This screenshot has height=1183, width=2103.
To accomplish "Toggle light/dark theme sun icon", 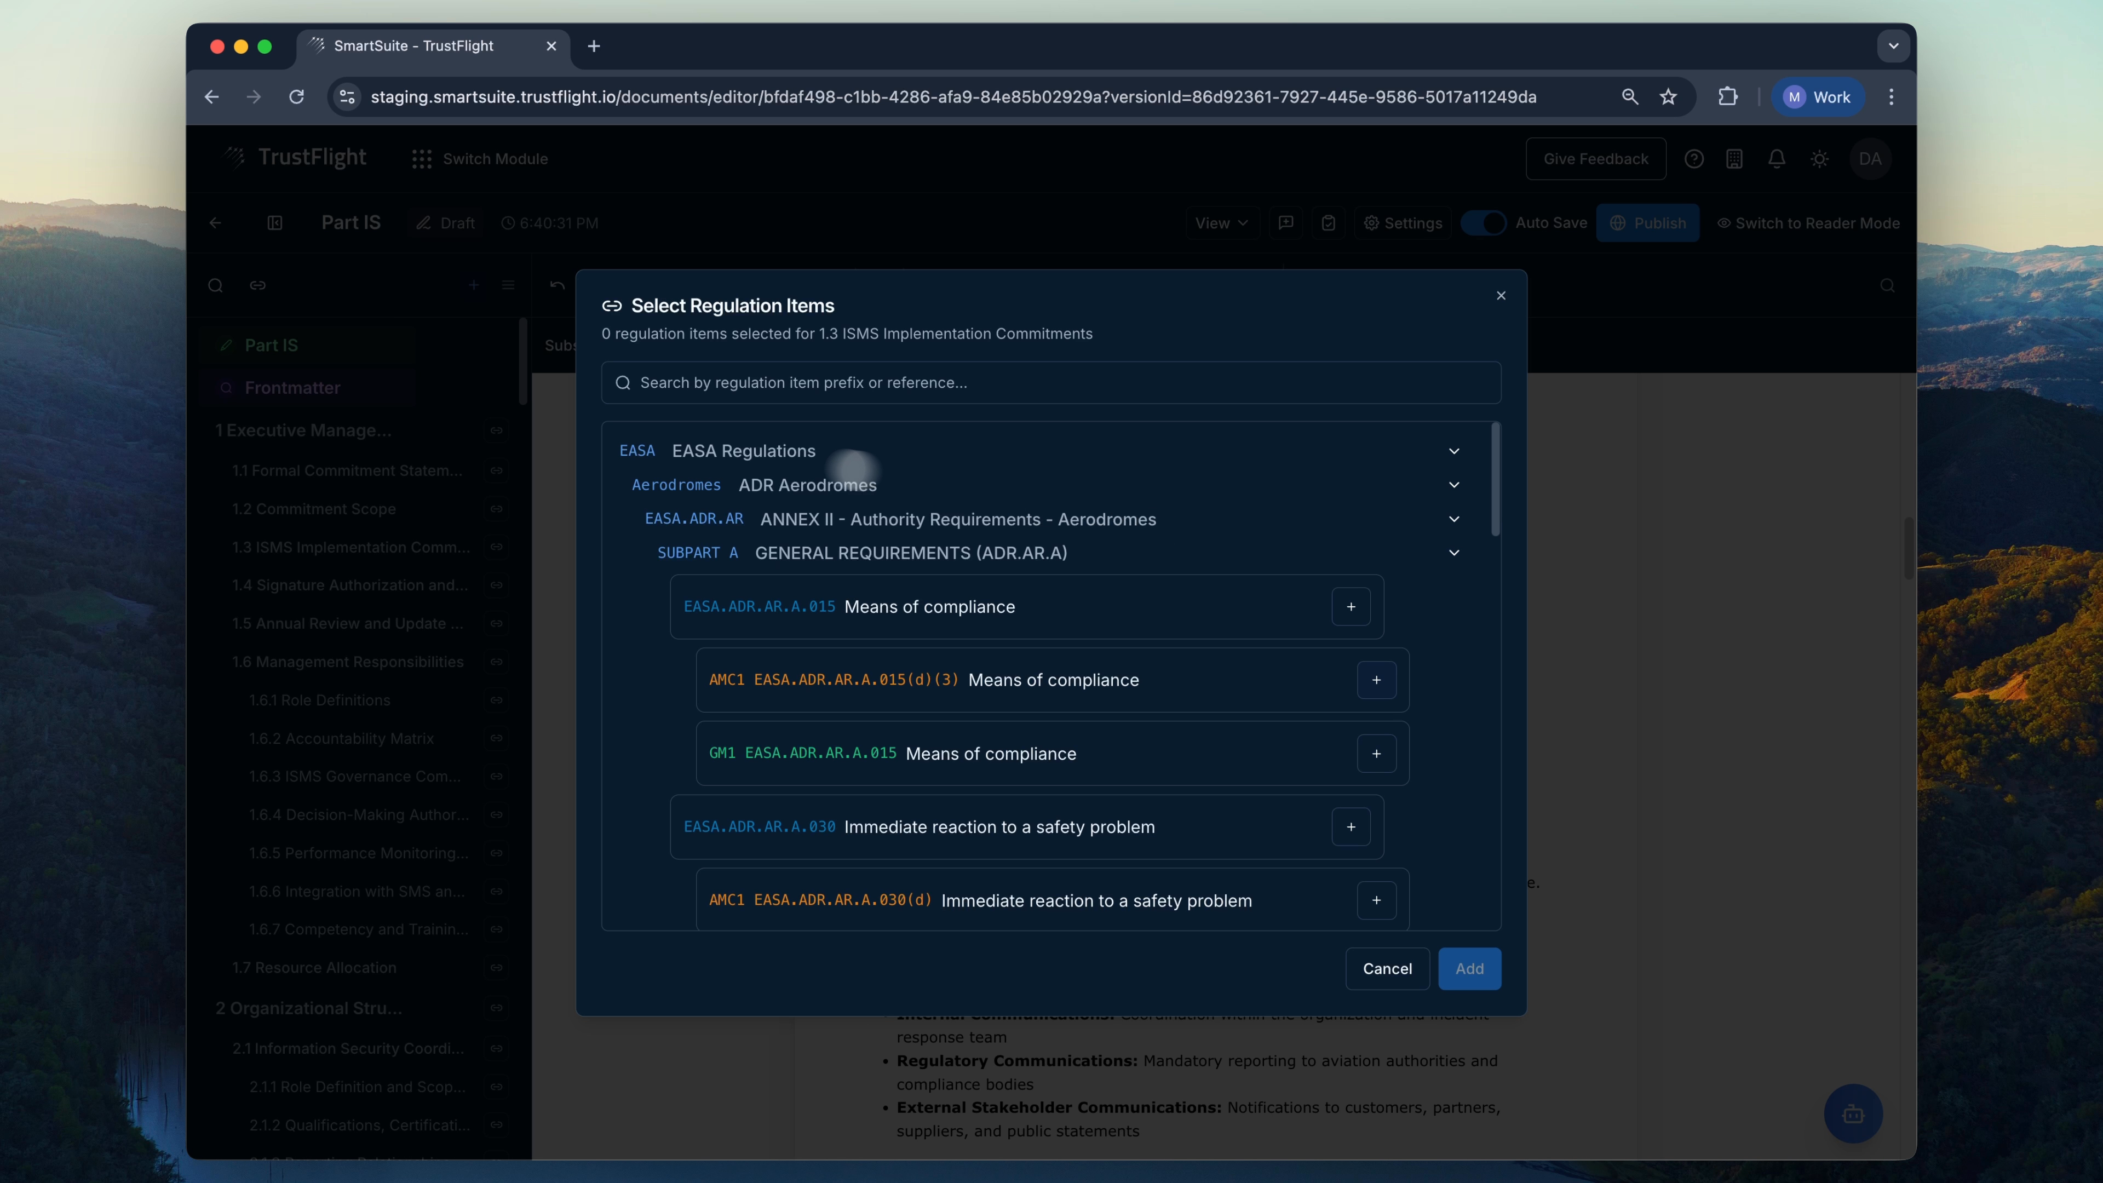I will 1819,159.
